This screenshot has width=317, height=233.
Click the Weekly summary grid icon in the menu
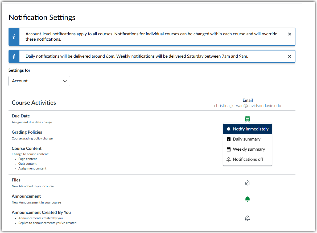tap(228, 149)
